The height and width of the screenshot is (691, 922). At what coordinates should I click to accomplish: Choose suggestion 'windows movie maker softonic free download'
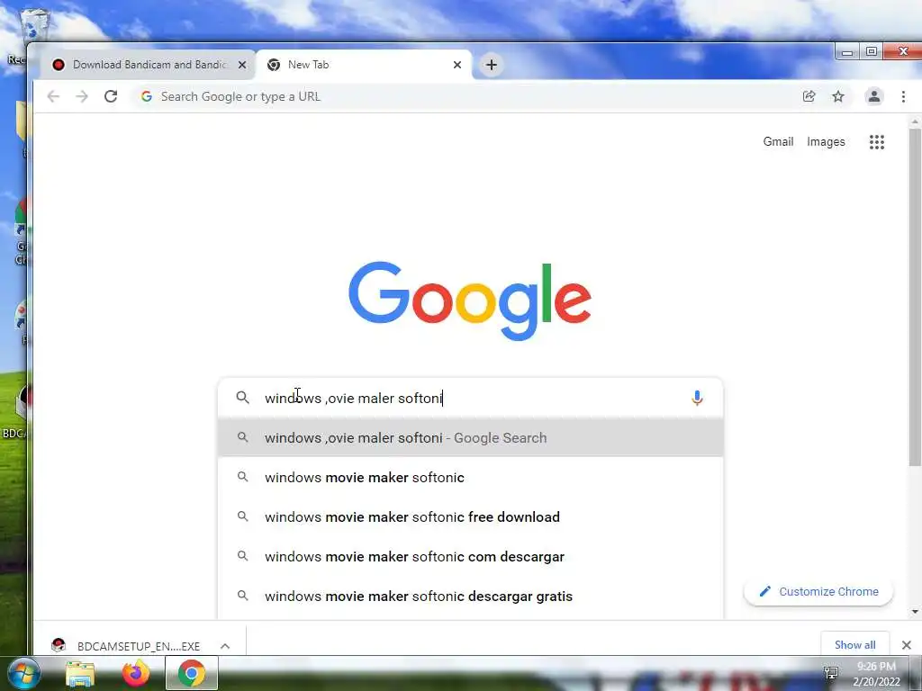(470, 517)
